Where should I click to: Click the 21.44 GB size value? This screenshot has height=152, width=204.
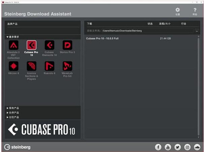pyautogui.click(x=165, y=38)
